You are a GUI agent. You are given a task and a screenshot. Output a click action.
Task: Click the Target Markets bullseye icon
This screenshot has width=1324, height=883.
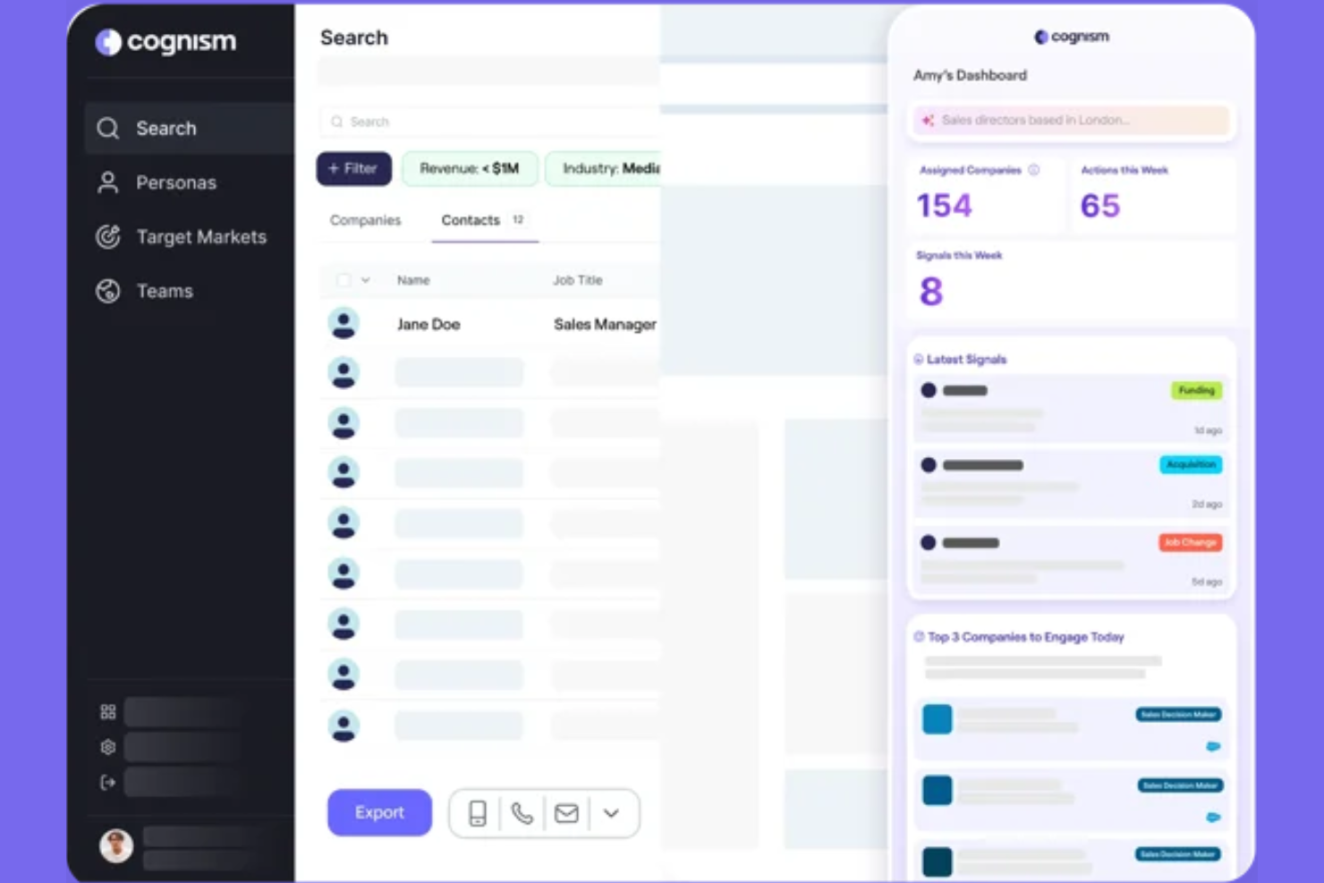(107, 237)
